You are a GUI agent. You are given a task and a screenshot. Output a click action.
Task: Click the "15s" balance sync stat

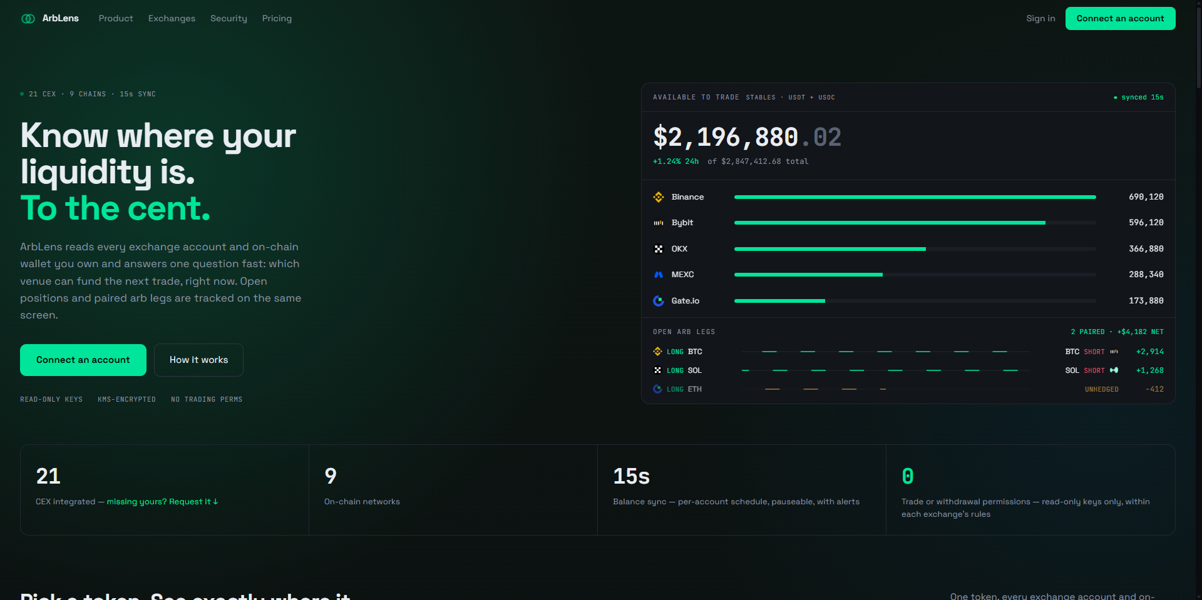point(631,477)
